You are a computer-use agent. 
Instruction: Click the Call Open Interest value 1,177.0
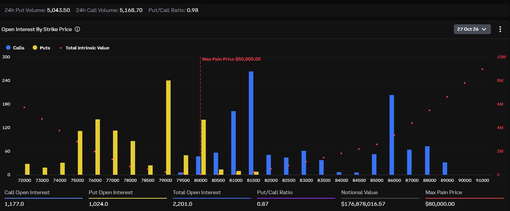tap(14, 204)
